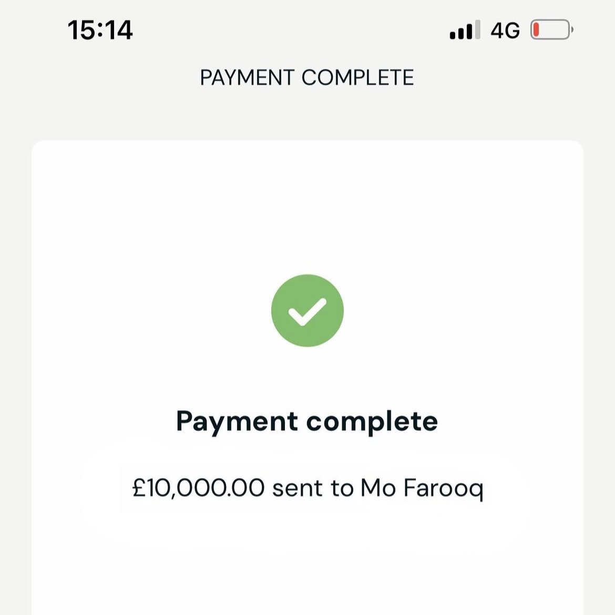The width and height of the screenshot is (615, 615).
Task: Tap the word COMPLETE in top header
Action: coord(357,78)
